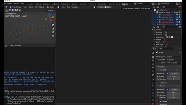Toggle camera view icon in viewport
Viewport: 186px width, 105px height.
click(53, 32)
